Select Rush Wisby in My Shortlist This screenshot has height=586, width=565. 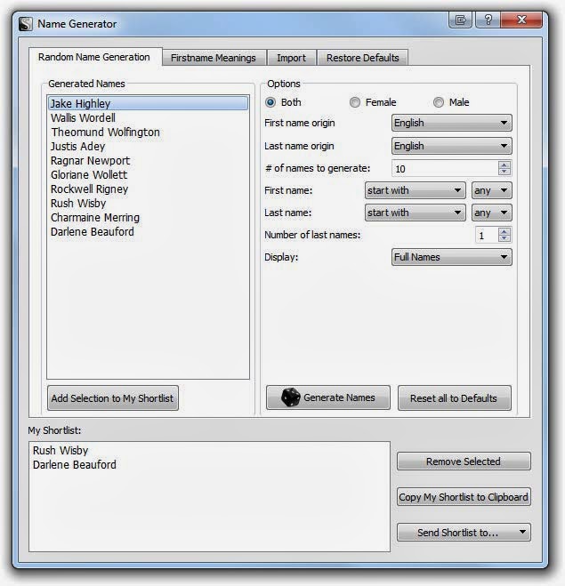pyautogui.click(x=209, y=451)
